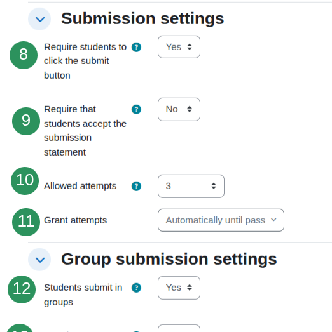The image size is (332, 332).
Task: Click the 'Grant attempts' label text
Action: [75, 220]
